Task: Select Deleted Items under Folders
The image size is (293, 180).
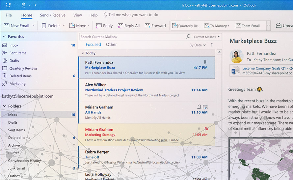Action: [x=38, y=138]
